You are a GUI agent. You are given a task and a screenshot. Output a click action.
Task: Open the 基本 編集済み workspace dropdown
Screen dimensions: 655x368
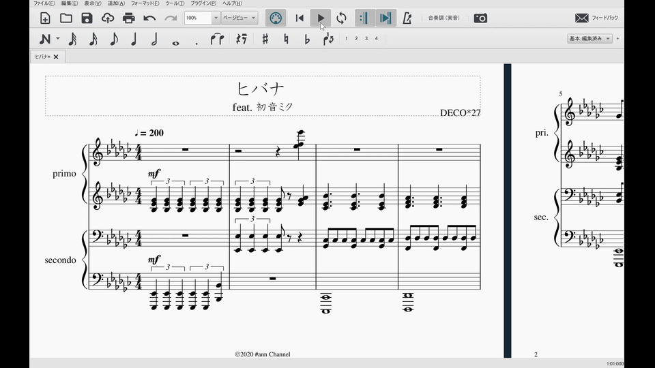589,38
